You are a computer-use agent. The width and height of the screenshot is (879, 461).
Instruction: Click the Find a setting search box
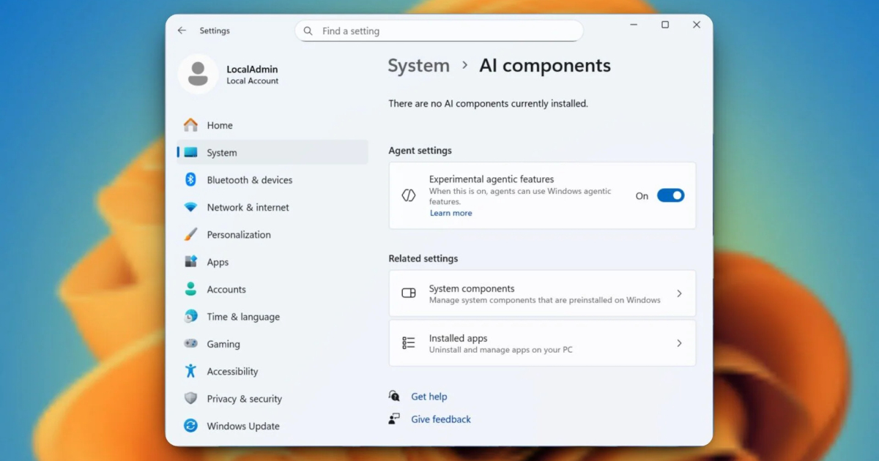[439, 31]
